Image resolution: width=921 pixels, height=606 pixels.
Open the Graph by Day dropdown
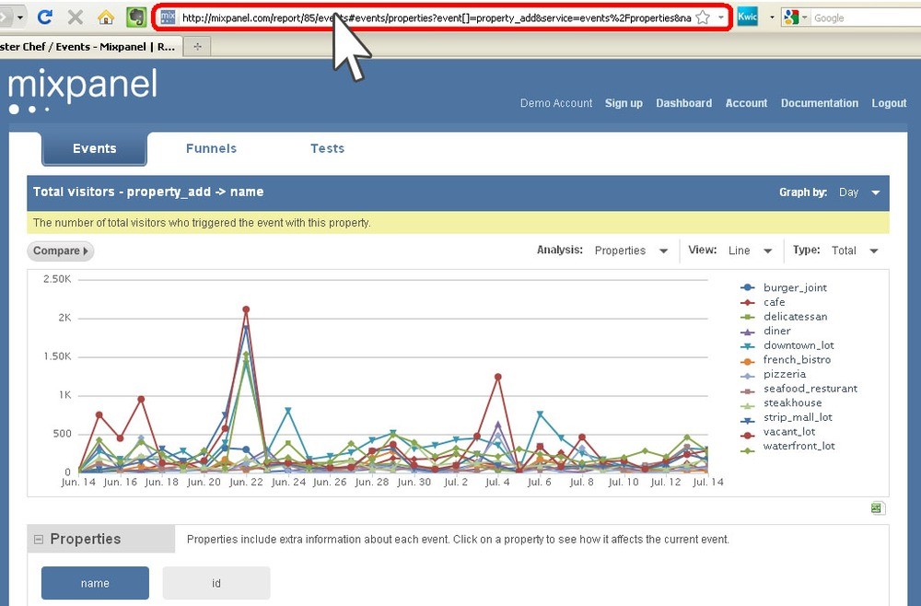[858, 192]
